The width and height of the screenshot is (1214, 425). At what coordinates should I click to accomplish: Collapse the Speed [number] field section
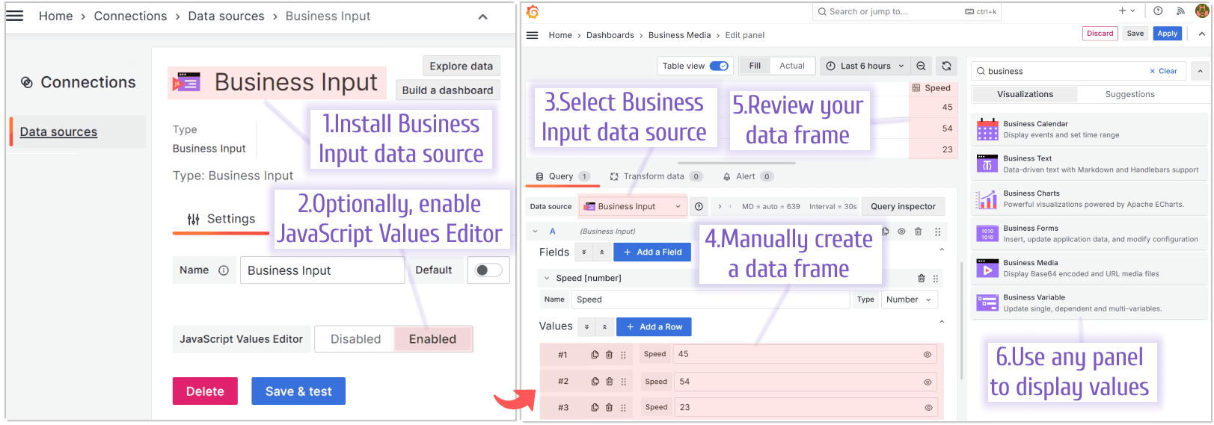tap(547, 278)
